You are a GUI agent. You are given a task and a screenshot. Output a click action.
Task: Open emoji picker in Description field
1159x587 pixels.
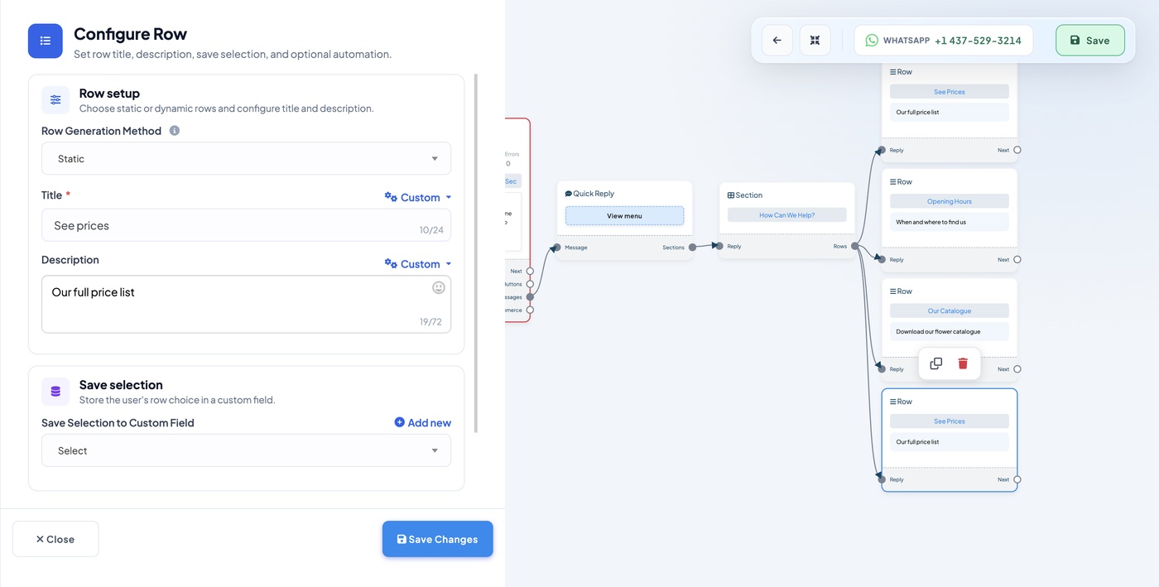(x=439, y=287)
